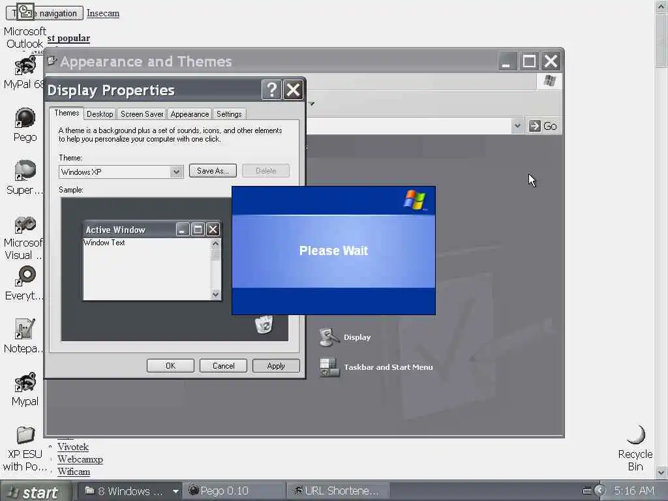Click Cancel in Display Properties
Screen dimensions: 668x501
tap(223, 365)
